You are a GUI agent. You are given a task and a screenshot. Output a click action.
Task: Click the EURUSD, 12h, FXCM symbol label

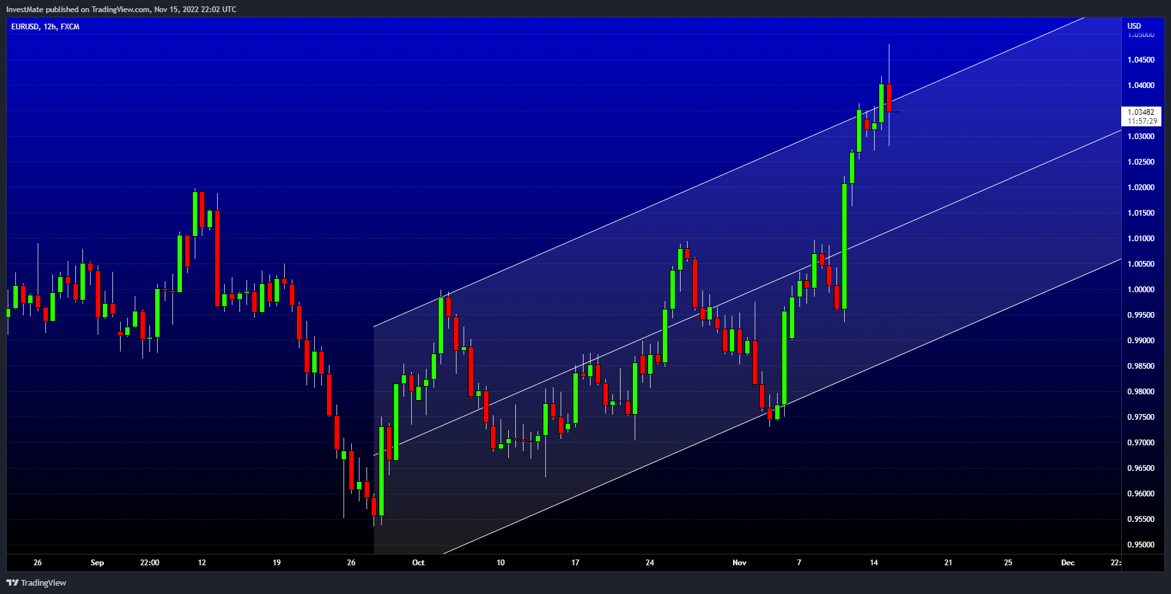pyautogui.click(x=45, y=27)
